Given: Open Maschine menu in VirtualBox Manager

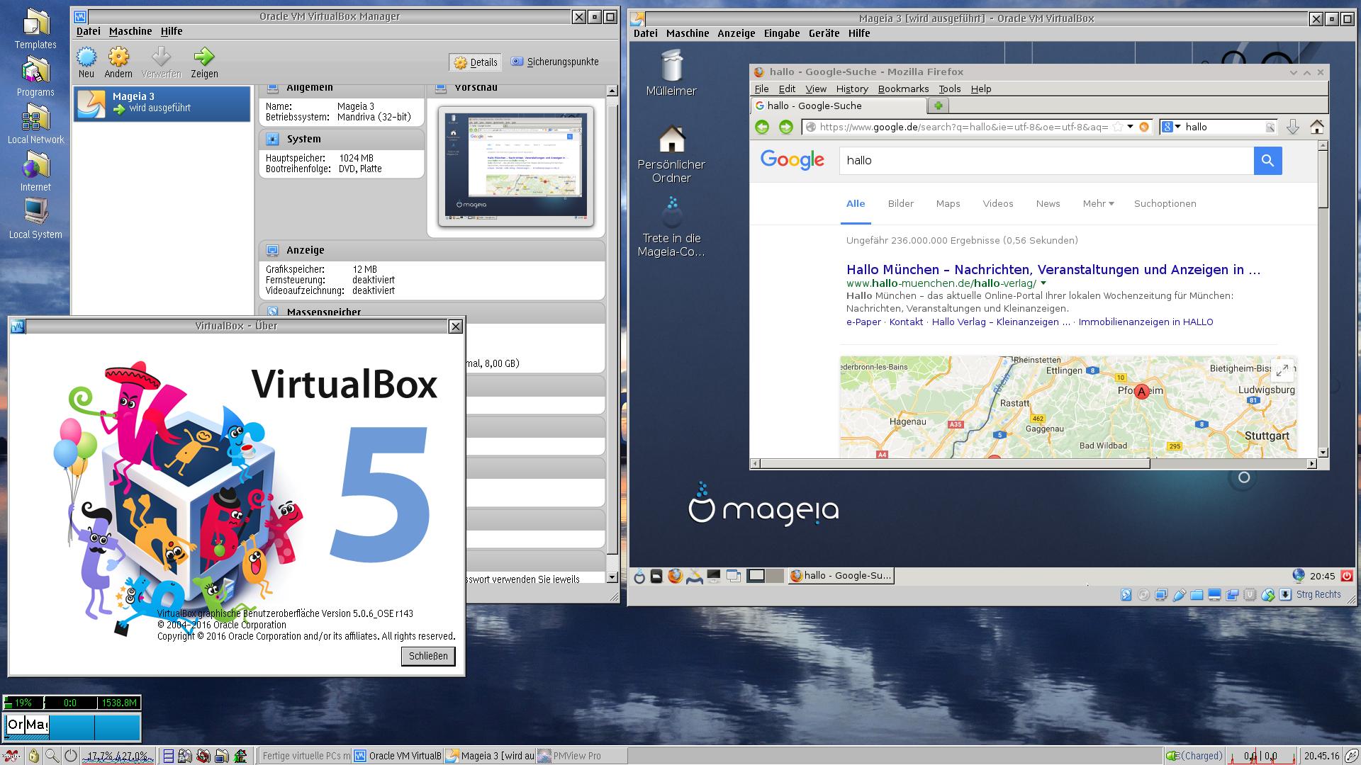Looking at the screenshot, I should [130, 31].
